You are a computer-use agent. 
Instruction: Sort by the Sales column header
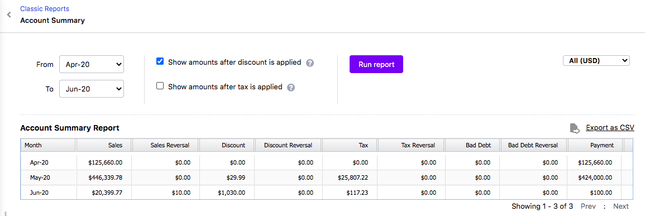(104, 145)
